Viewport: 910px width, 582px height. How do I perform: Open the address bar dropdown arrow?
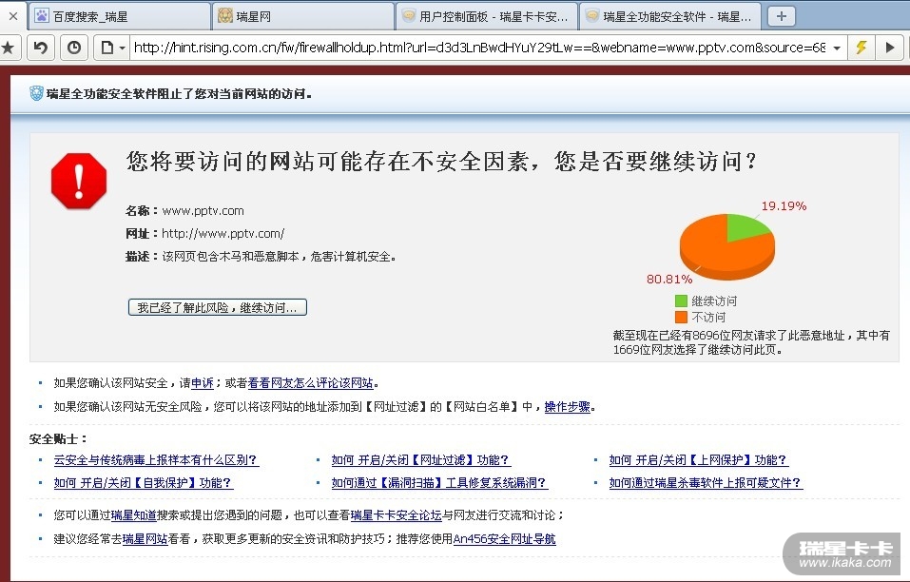pyautogui.click(x=836, y=48)
